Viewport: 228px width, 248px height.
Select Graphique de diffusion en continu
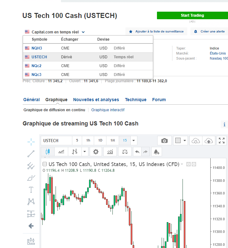pyautogui.click(x=54, y=110)
